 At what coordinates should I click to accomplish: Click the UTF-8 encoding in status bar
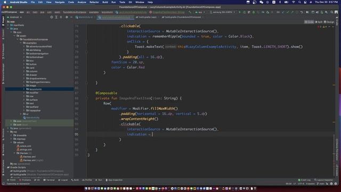[x=301, y=183]
